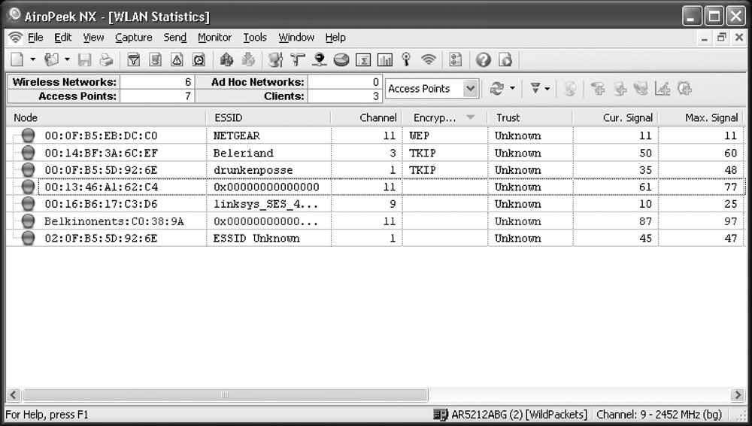Click the stacked funnel filter icon
The image size is (752, 426).
pyautogui.click(x=535, y=88)
